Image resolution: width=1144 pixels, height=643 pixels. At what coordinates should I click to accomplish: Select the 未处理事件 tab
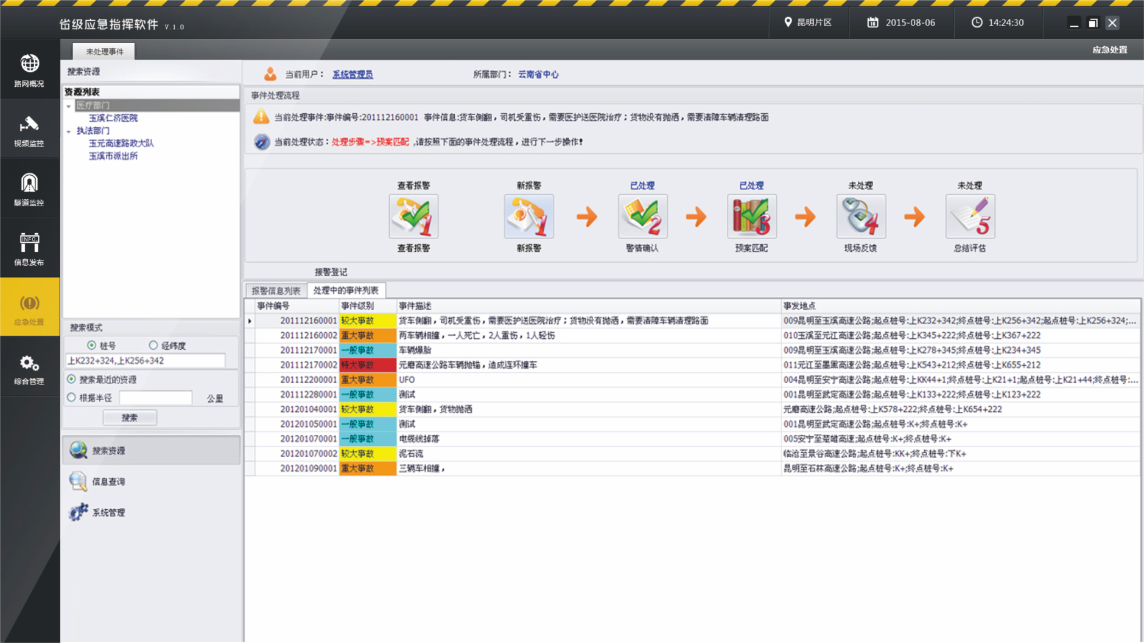(x=104, y=52)
